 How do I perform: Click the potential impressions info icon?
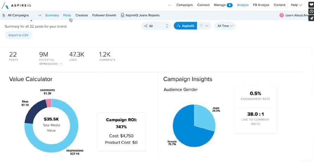coord(61,64)
